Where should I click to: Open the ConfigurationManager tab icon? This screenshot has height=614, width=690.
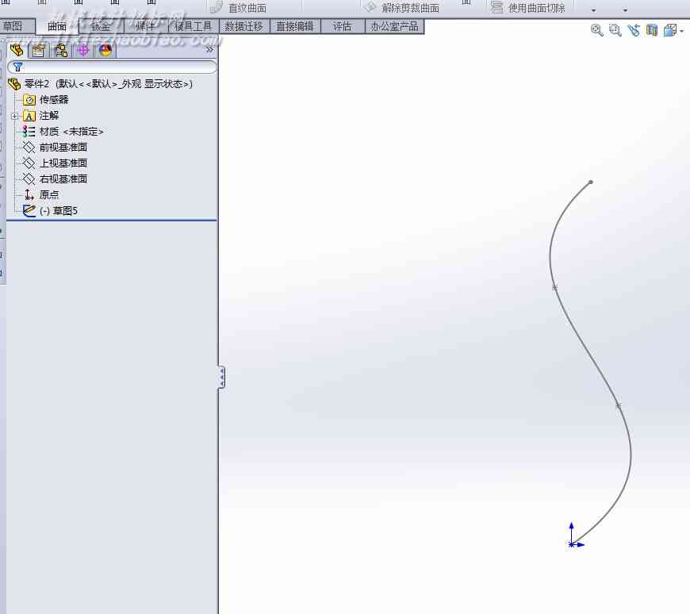pos(61,51)
